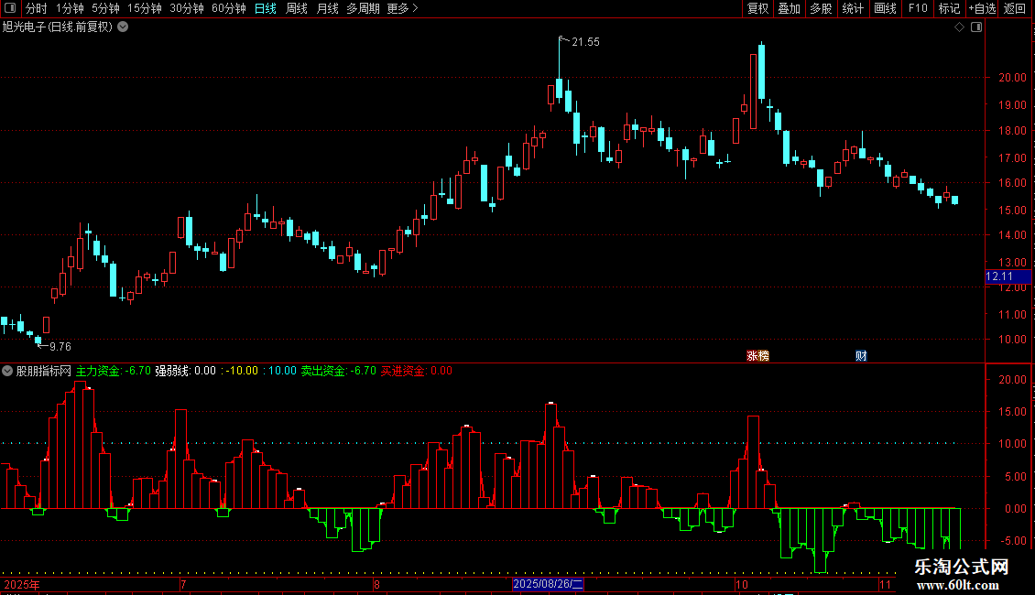Select the 5分钟 period
Viewport: 1035px width, 595px height.
click(x=105, y=8)
